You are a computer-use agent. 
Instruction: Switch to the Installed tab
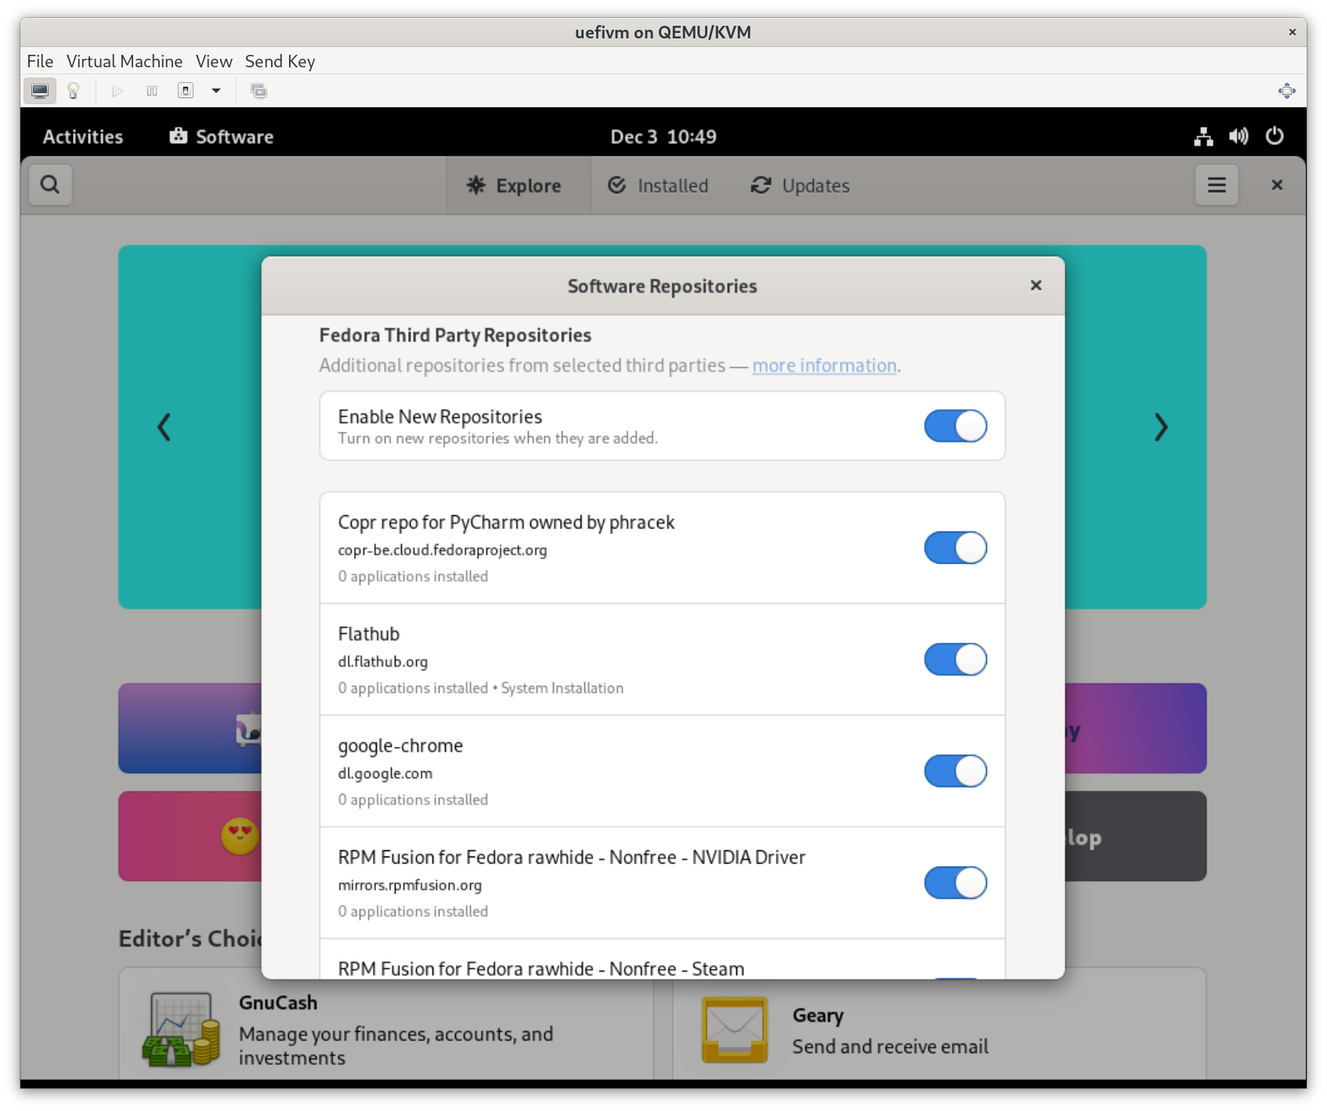(658, 186)
